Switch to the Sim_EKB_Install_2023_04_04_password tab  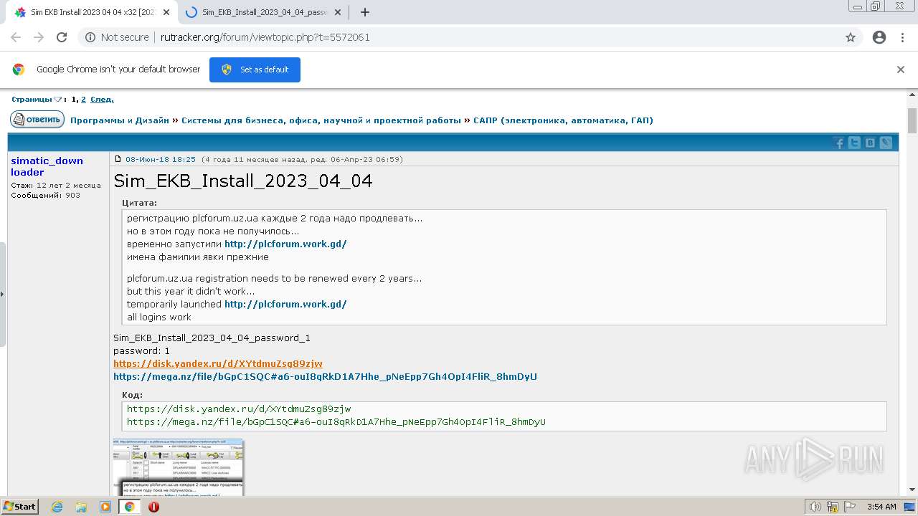tap(262, 12)
